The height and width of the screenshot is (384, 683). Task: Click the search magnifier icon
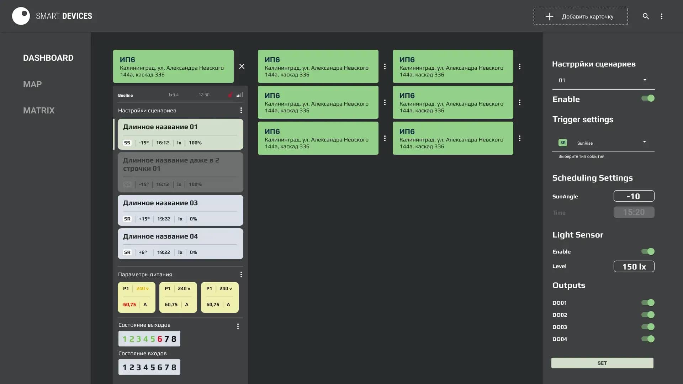646,16
